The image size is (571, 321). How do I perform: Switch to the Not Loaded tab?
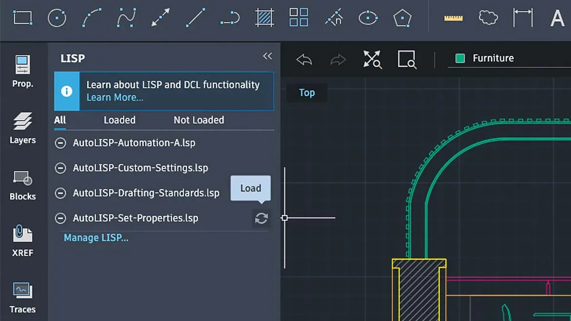click(x=199, y=120)
